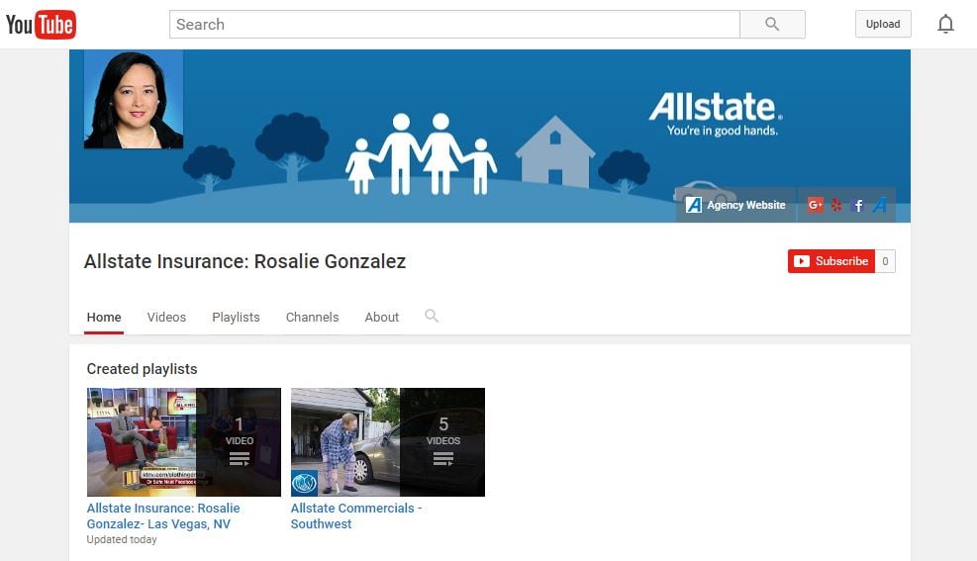Screen dimensions: 977x561
Task: Click the YouTube logo
Action: click(x=42, y=25)
